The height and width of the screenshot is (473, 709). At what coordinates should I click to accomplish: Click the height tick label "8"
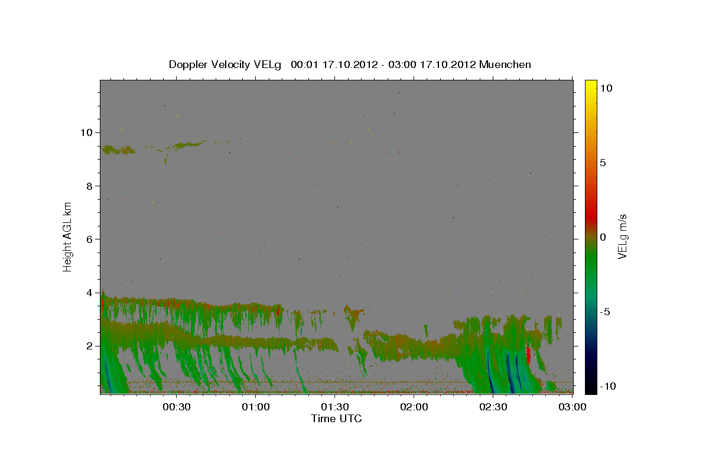coord(88,186)
